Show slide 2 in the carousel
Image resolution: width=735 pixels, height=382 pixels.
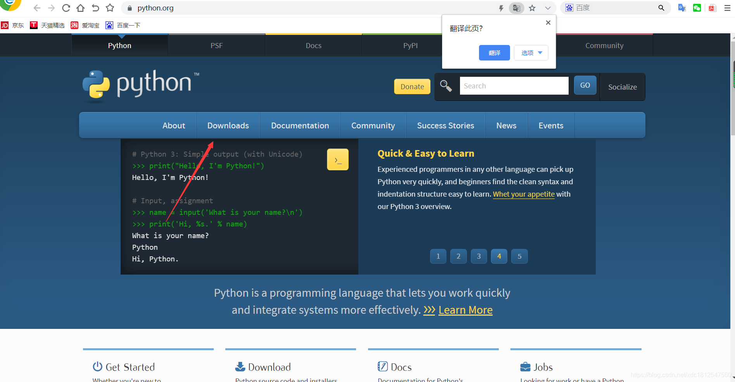458,256
